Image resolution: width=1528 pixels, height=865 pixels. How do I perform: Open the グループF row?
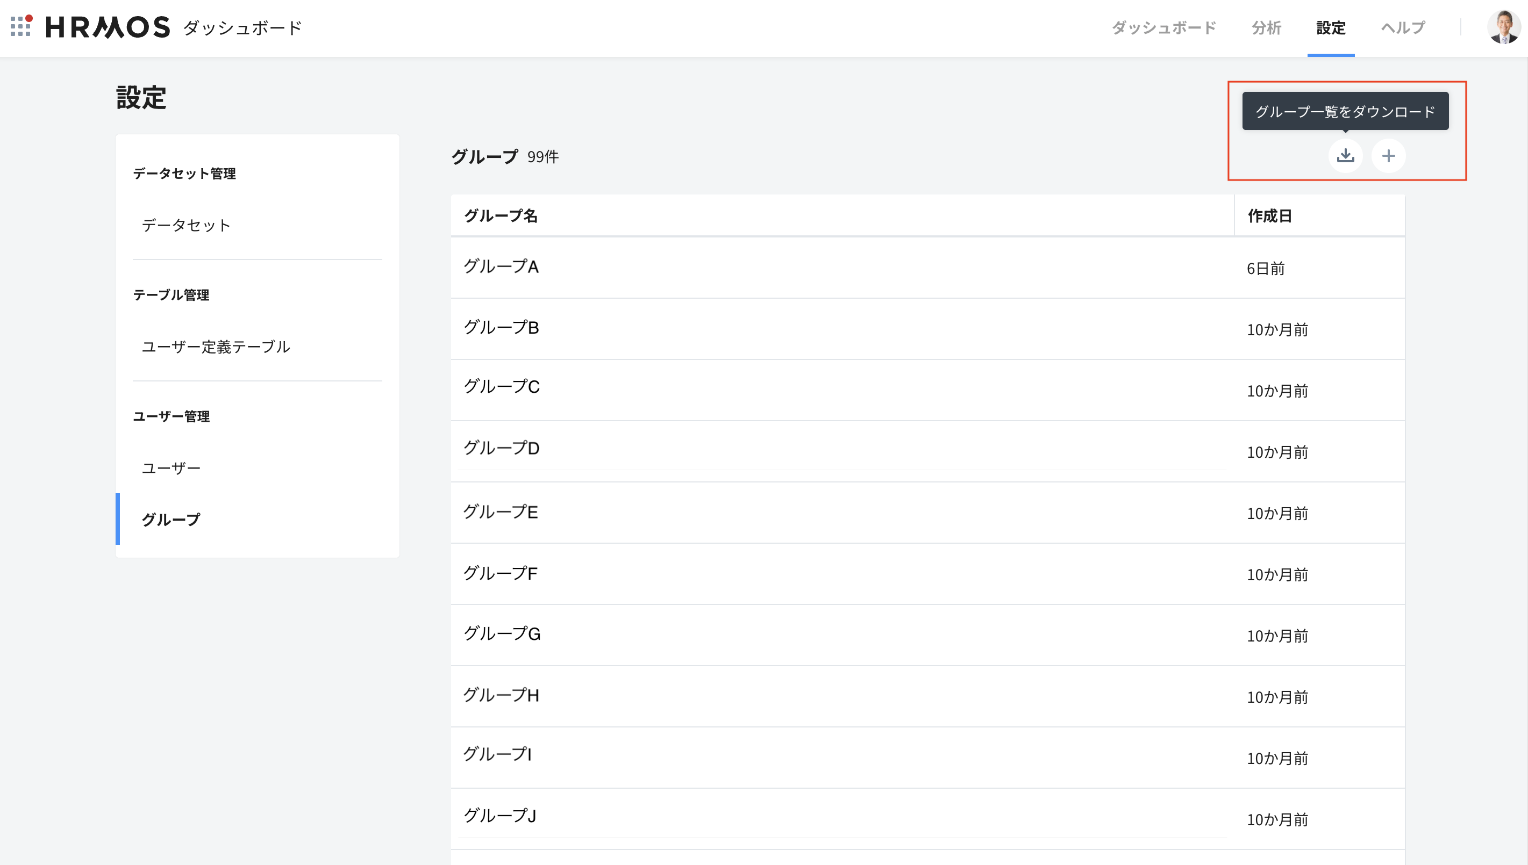(927, 574)
